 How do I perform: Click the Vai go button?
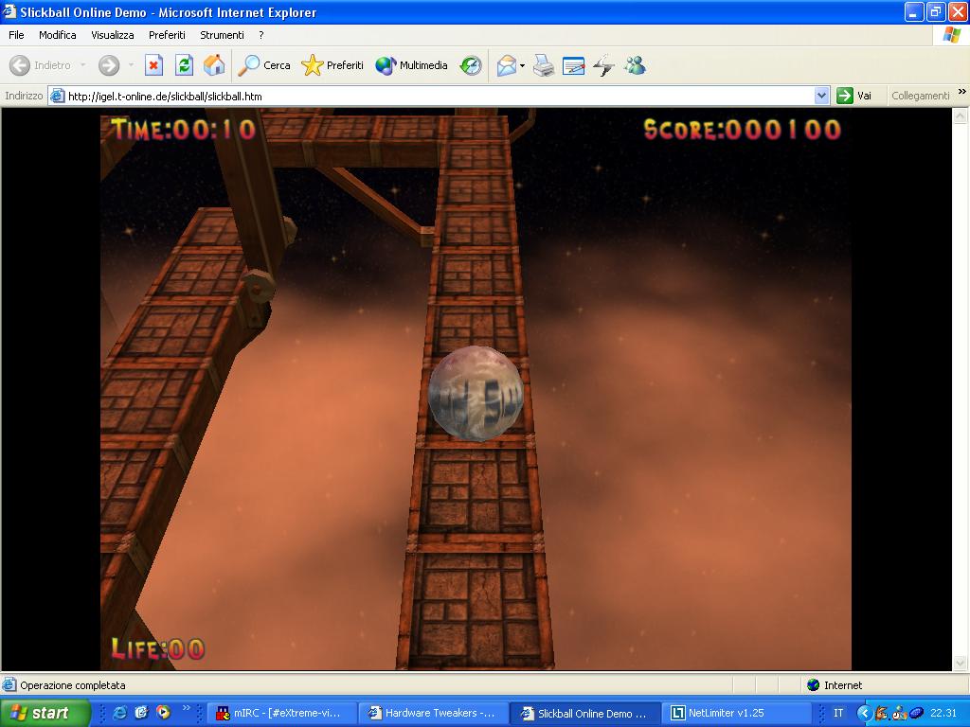pos(854,96)
